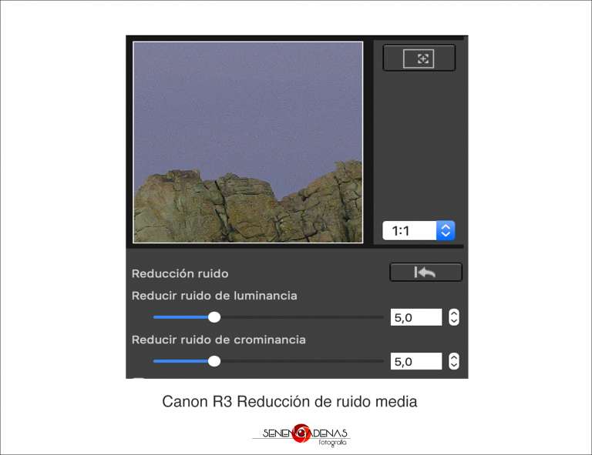
Task: Click the chrominance noise reduction slider handle
Action: click(214, 361)
